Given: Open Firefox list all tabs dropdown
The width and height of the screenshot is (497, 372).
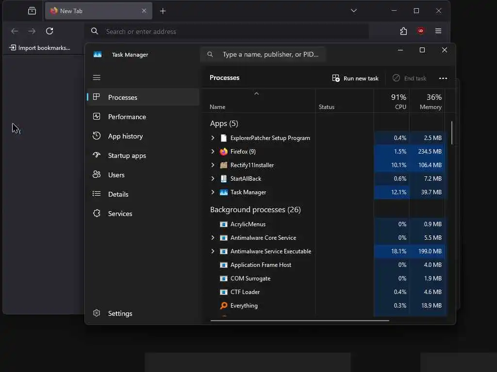Looking at the screenshot, I should coord(354,11).
